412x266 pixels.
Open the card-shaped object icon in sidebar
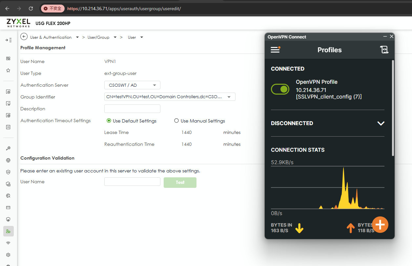click(8, 208)
